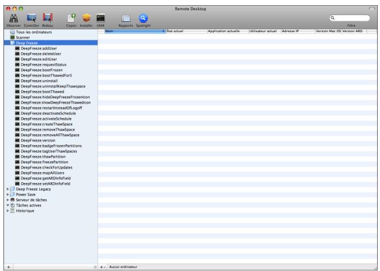Click the sidebar resize grip handle

coord(95,267)
